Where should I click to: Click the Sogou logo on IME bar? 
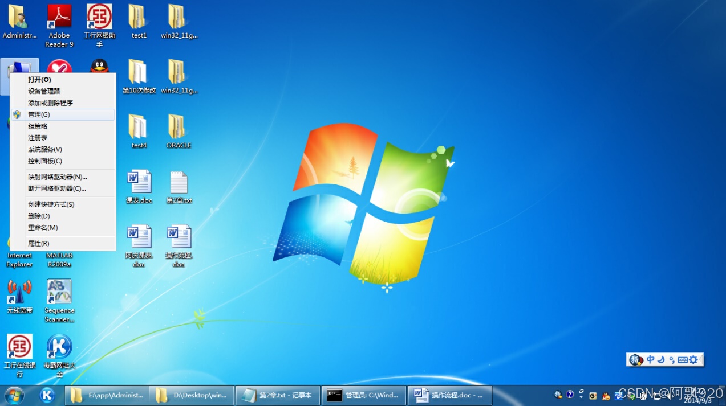636,360
